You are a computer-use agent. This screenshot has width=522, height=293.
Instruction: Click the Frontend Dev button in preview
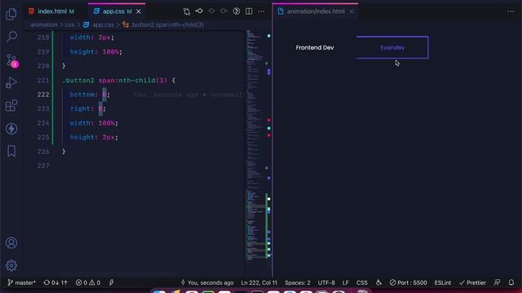(x=315, y=47)
